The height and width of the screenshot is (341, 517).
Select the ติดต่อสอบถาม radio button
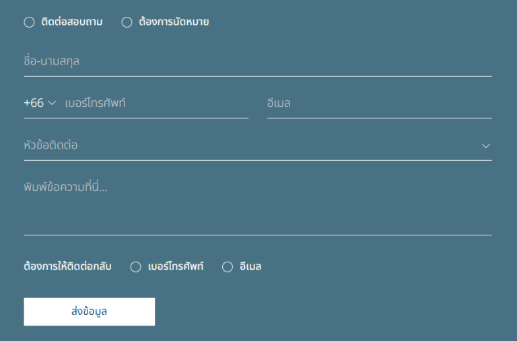(x=29, y=22)
